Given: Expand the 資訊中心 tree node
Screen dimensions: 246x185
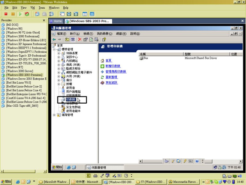Looking at the screenshot, I should (x=59, y=57).
